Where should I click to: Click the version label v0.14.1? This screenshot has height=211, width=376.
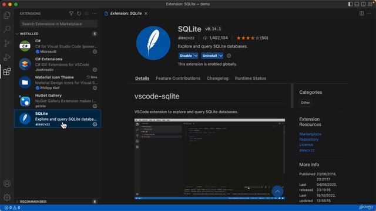(213, 29)
